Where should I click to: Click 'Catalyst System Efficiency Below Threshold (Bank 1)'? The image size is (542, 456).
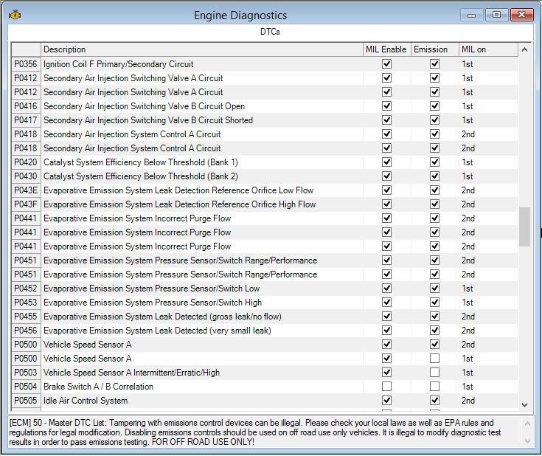141,162
